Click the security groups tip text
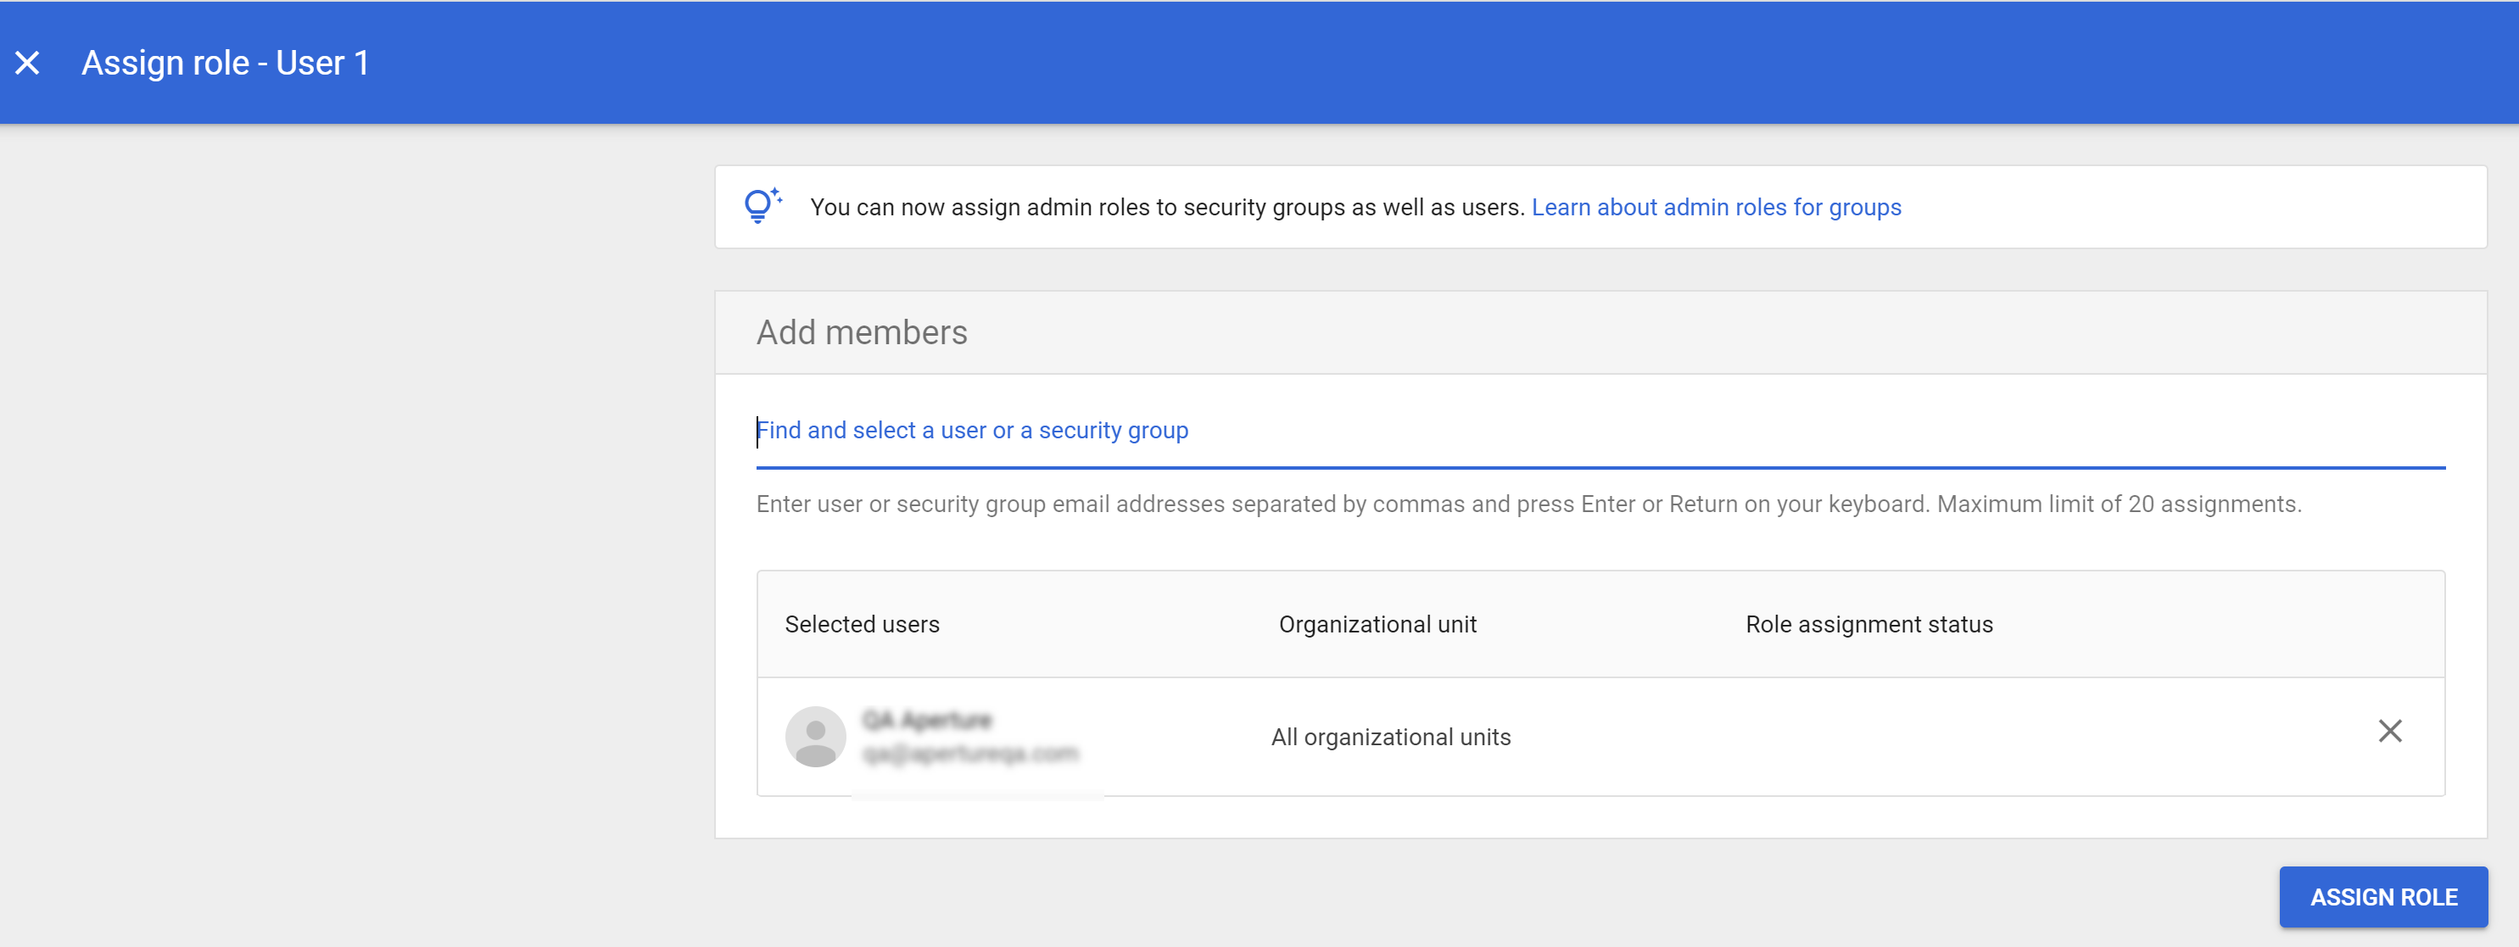 coord(1166,207)
